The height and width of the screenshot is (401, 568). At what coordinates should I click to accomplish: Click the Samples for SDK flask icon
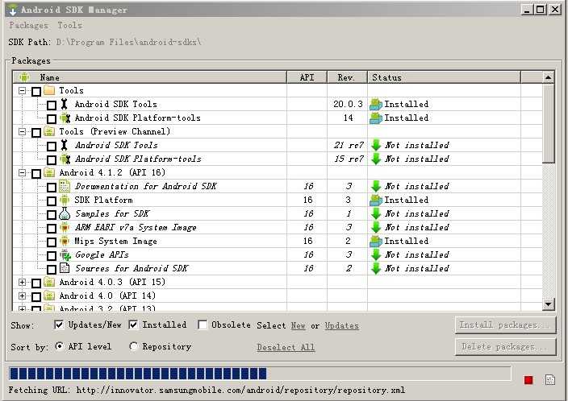(x=65, y=213)
